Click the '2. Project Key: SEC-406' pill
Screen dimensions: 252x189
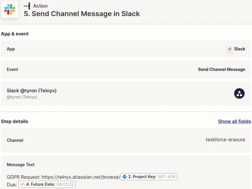click(x=149, y=177)
